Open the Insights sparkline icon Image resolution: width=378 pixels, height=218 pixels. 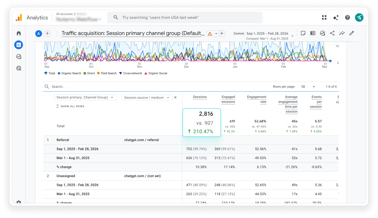342,33
